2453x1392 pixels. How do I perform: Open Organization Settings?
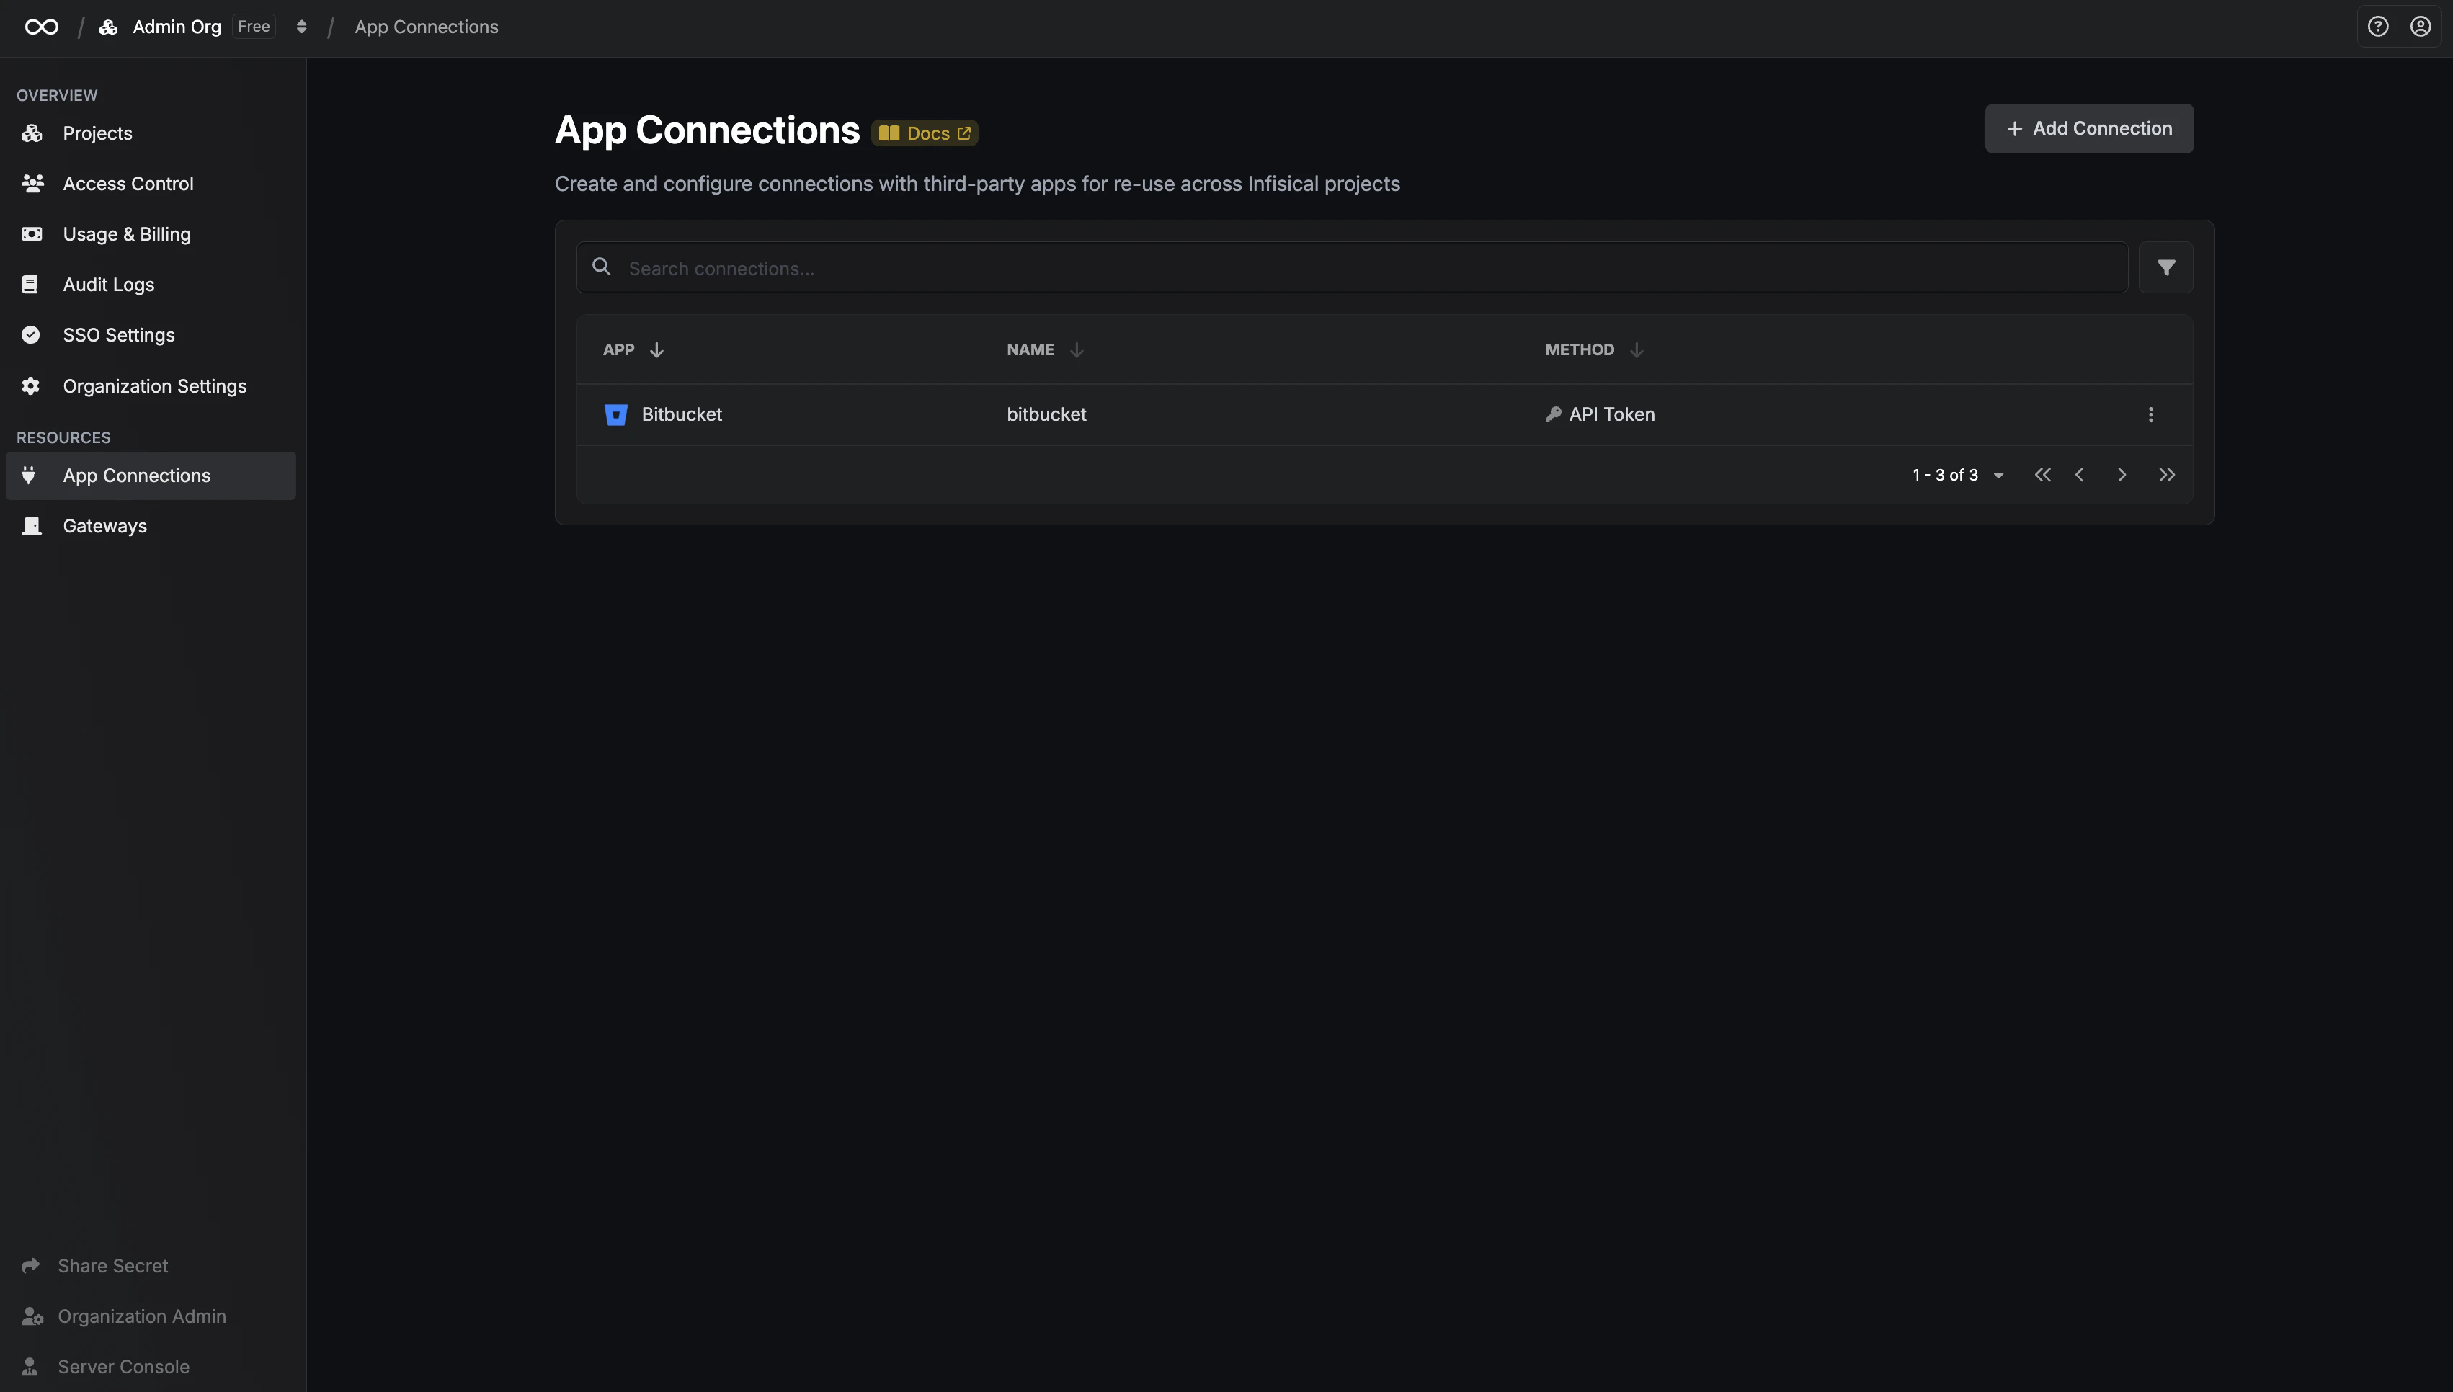point(151,386)
